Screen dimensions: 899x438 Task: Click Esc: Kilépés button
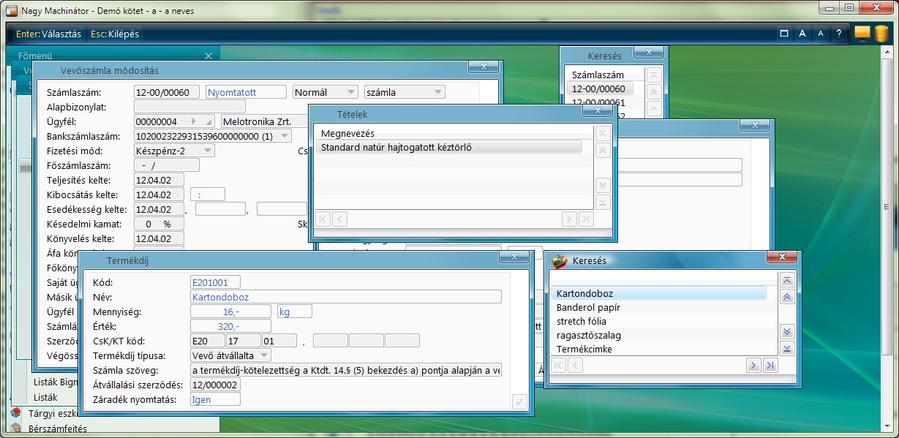pyautogui.click(x=115, y=34)
